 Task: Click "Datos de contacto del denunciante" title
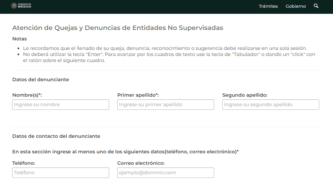(56, 136)
